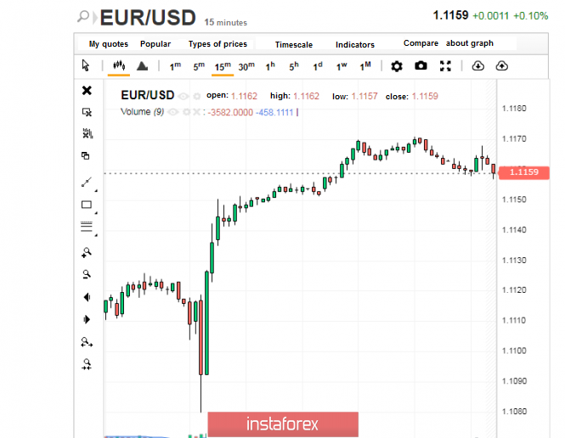Select the 1h timeframe
Screen dimensions: 565x438
(x=270, y=66)
